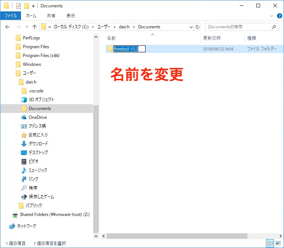
Task: Select Documents in the navigation tree
Action: click(x=47, y=109)
